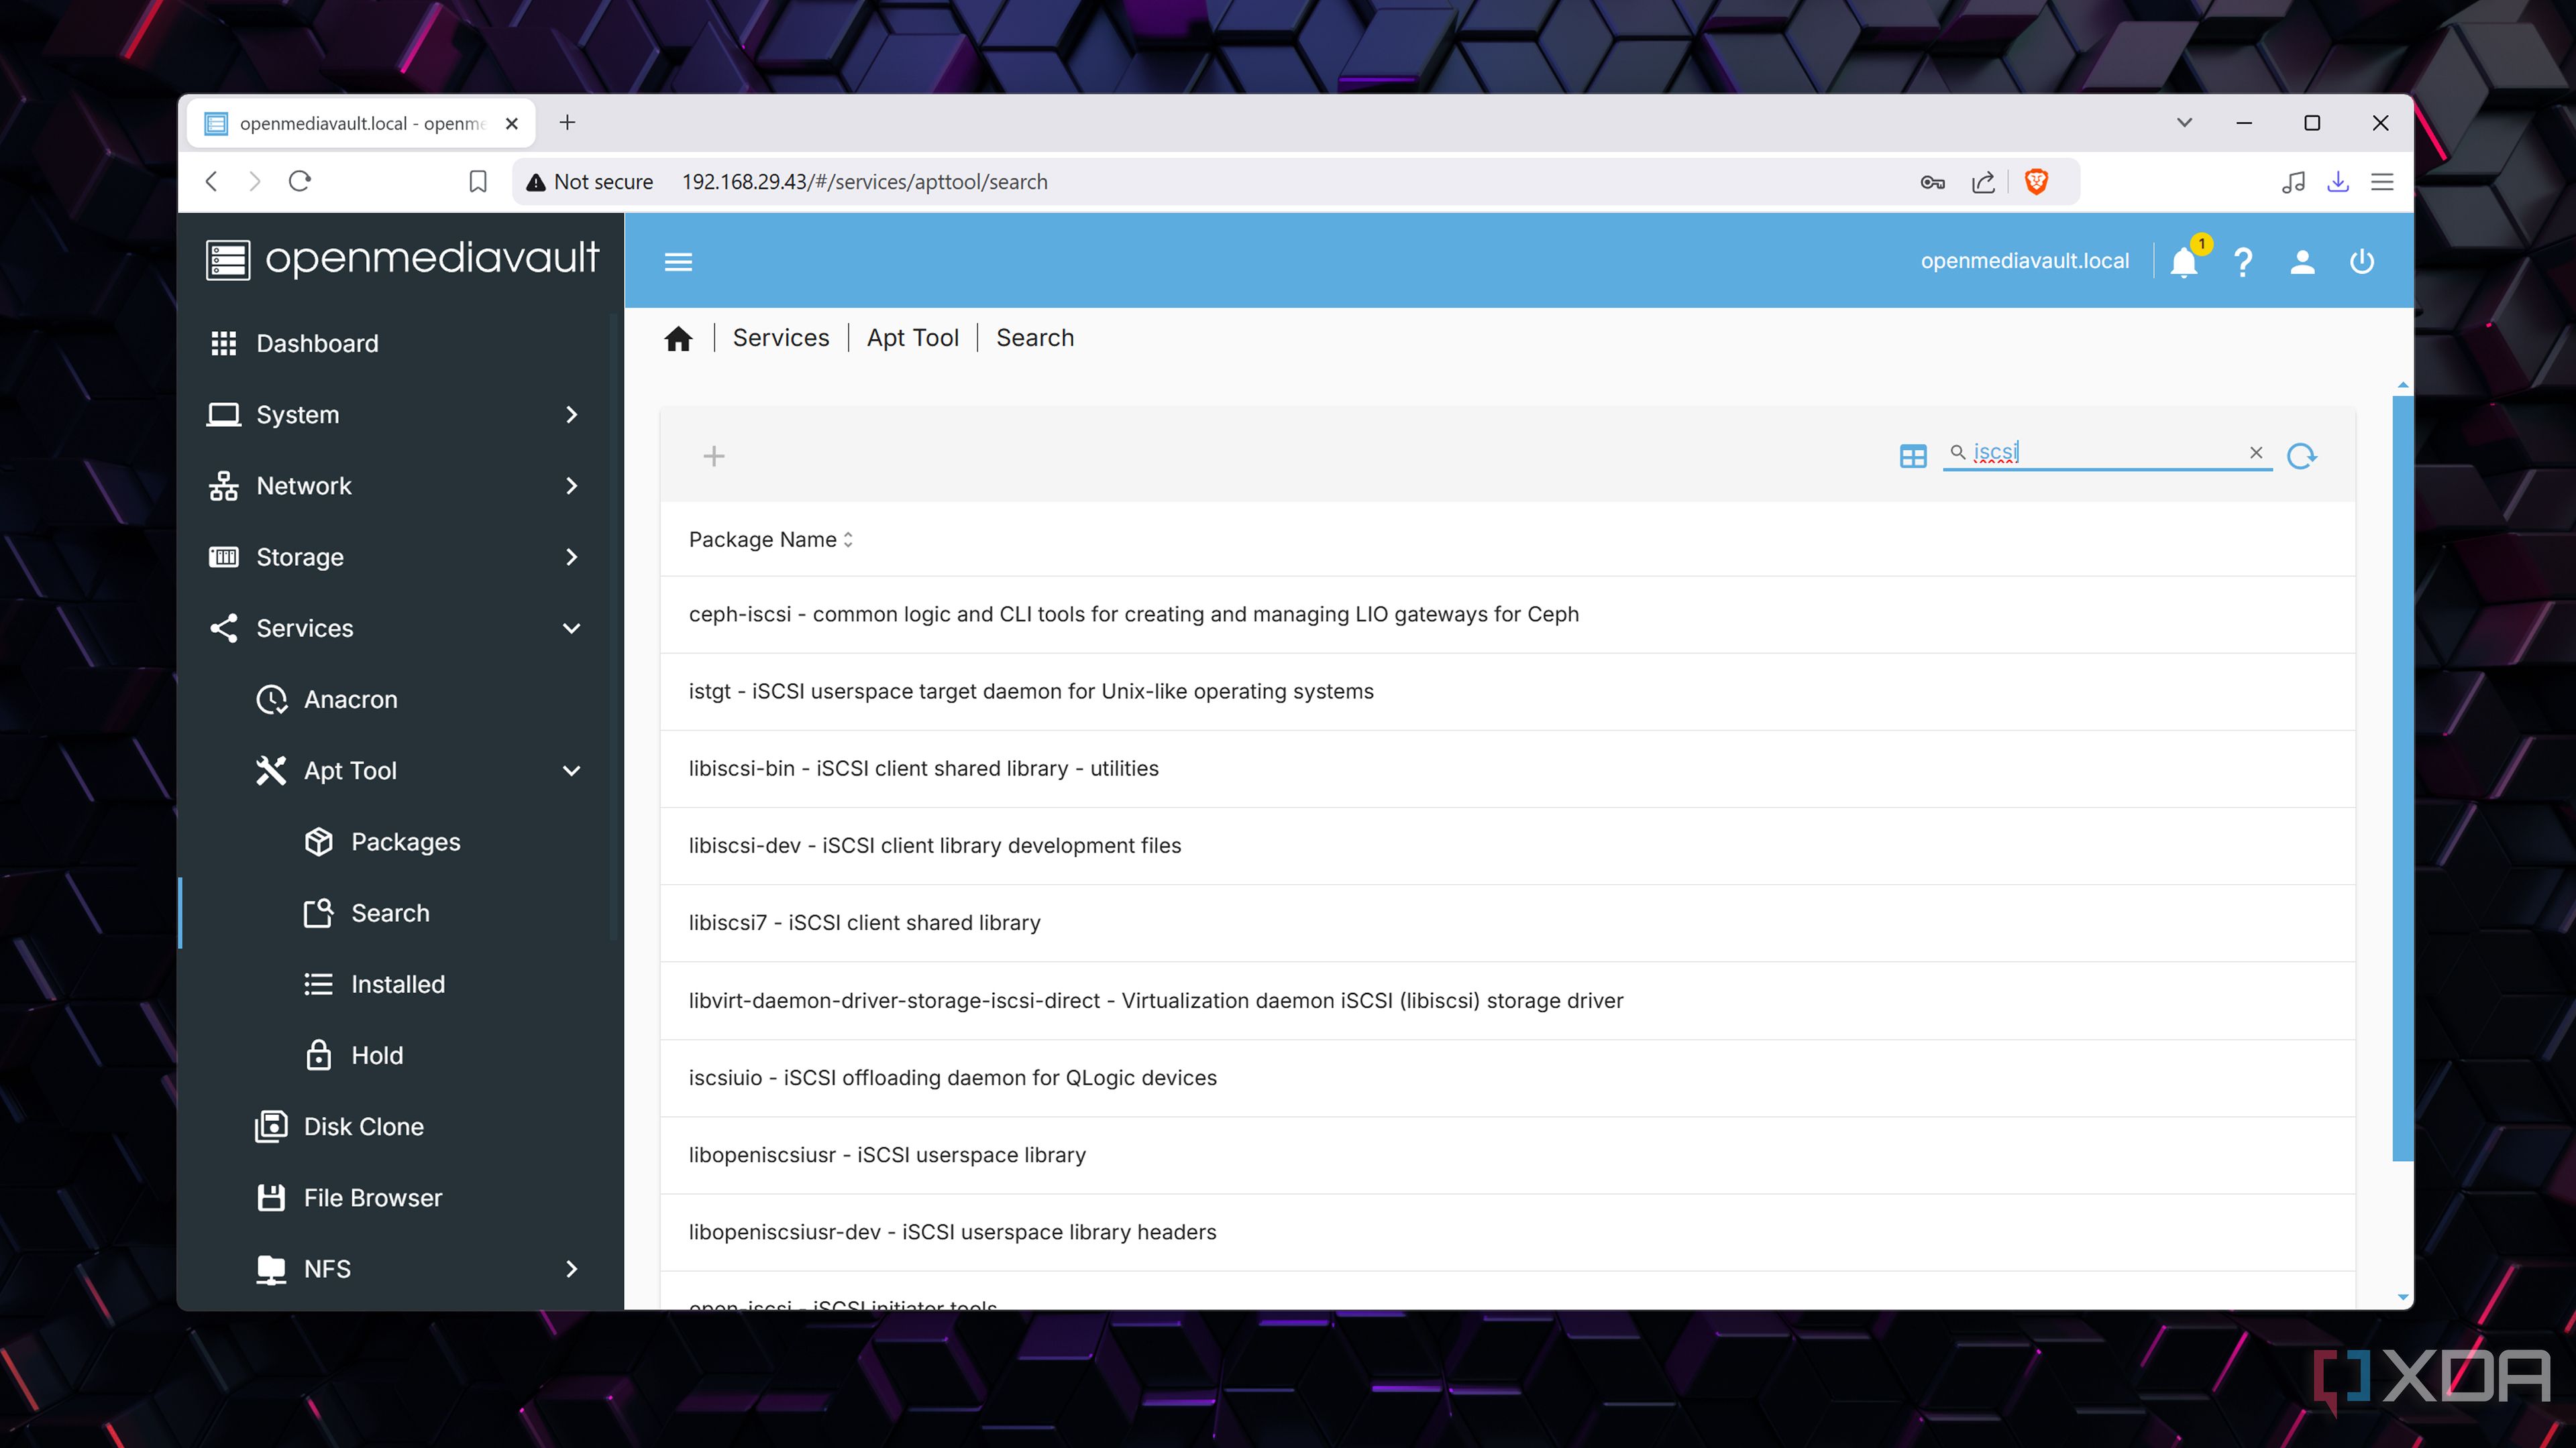2576x1448 pixels.
Task: Reload the browser page
Action: point(300,181)
